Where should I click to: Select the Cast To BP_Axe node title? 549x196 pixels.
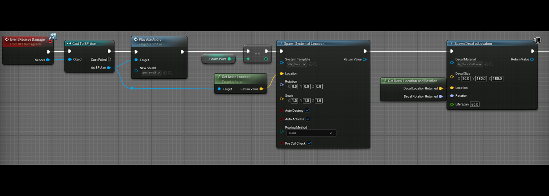pyautogui.click(x=84, y=44)
